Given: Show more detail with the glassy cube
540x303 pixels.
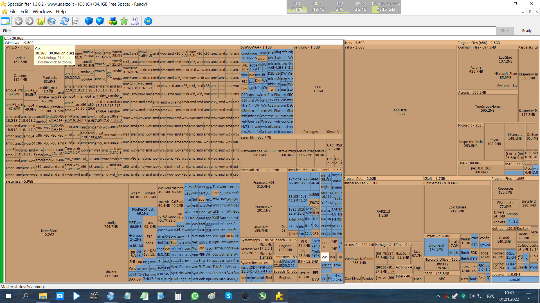Looking at the screenshot, I should click(x=100, y=21).
